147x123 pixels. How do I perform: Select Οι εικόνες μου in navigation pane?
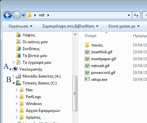tap(35, 42)
